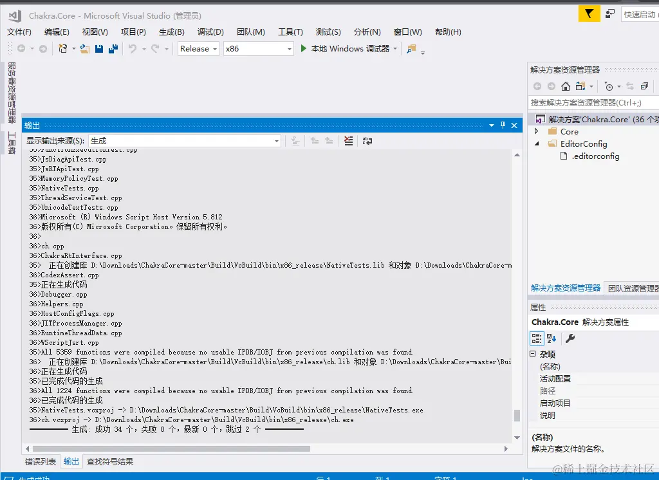Open the notifications flag icon
The width and height of the screenshot is (659, 480).
point(589,14)
